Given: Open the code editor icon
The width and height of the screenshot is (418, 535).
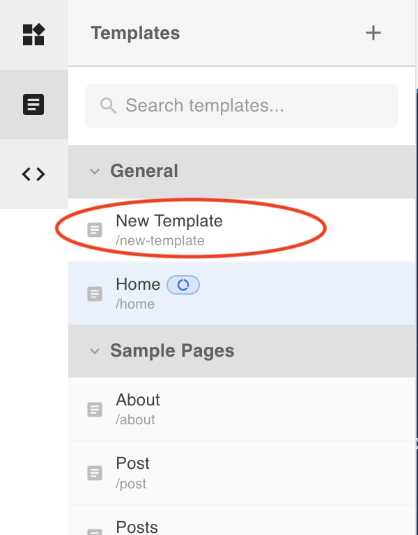Looking at the screenshot, I should tap(33, 174).
